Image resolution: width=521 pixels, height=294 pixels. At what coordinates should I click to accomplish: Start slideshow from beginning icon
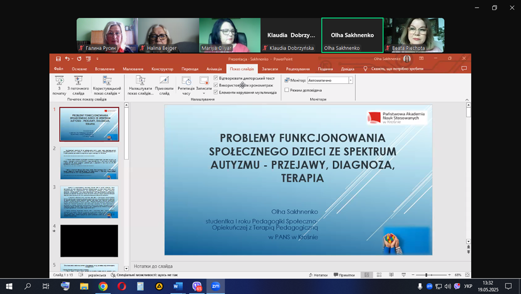point(59,81)
